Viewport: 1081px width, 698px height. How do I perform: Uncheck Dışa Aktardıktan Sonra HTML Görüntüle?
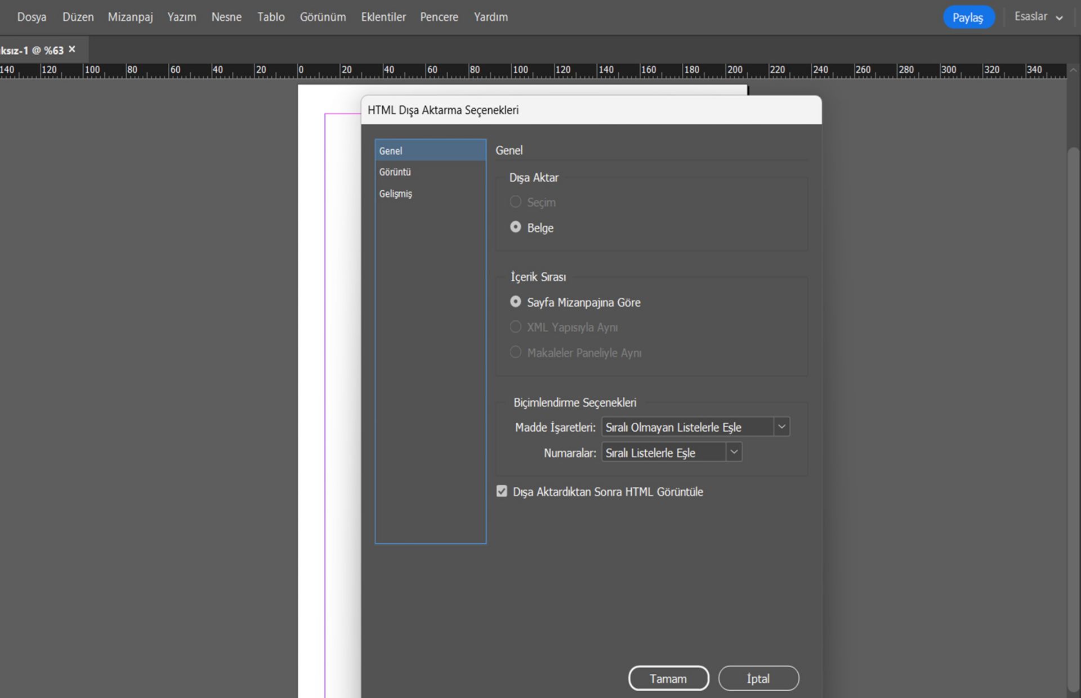(502, 491)
